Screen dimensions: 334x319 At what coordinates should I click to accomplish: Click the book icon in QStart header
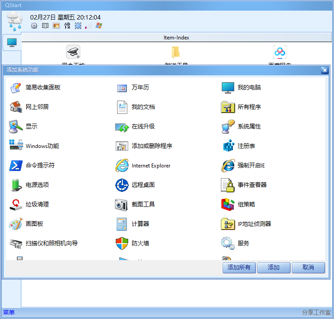[x=45, y=26]
